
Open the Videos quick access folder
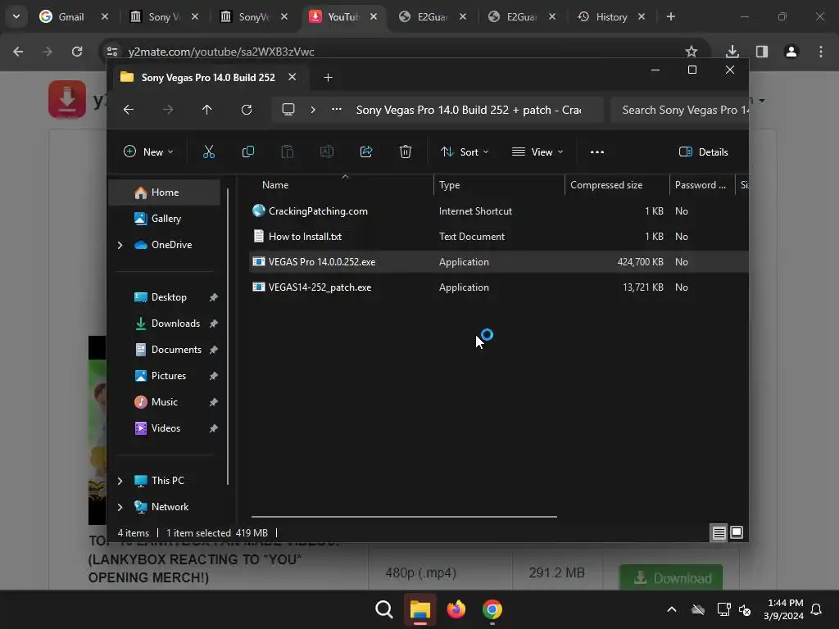point(164,428)
